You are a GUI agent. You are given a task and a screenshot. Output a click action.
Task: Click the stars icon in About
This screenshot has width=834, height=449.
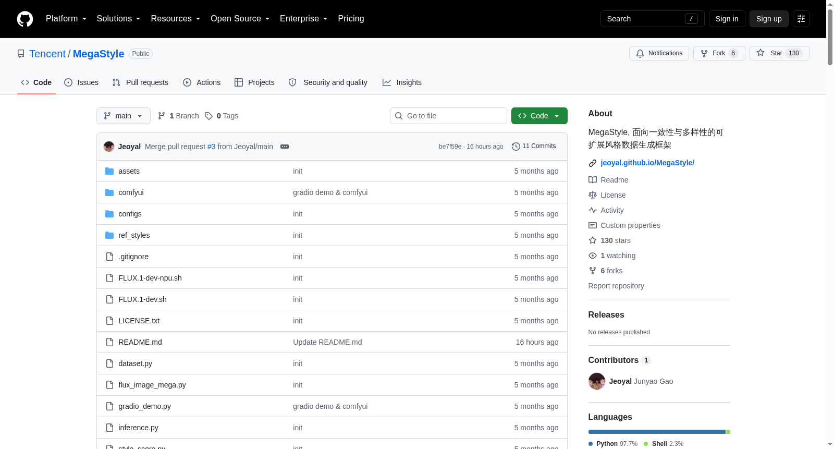[593, 240]
